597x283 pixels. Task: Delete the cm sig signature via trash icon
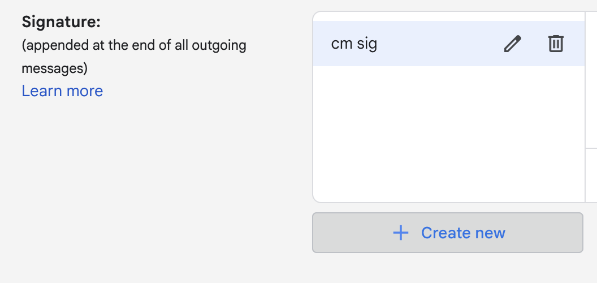coord(556,44)
